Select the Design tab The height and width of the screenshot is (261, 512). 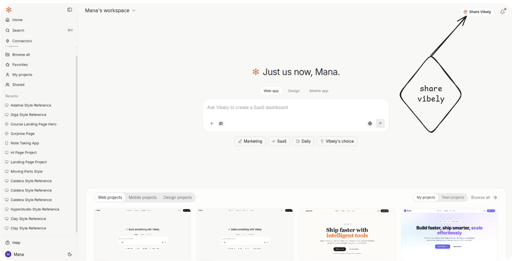[294, 91]
